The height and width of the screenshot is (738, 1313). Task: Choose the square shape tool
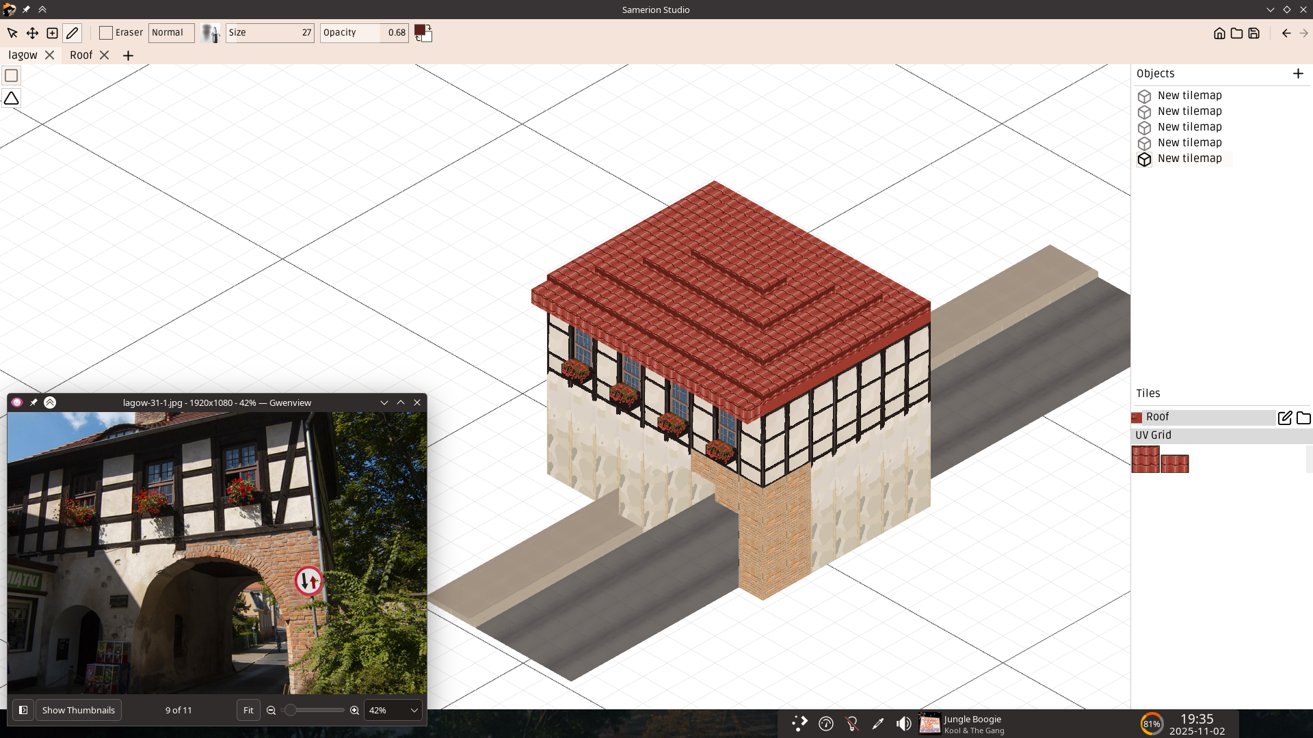pyautogui.click(x=12, y=76)
